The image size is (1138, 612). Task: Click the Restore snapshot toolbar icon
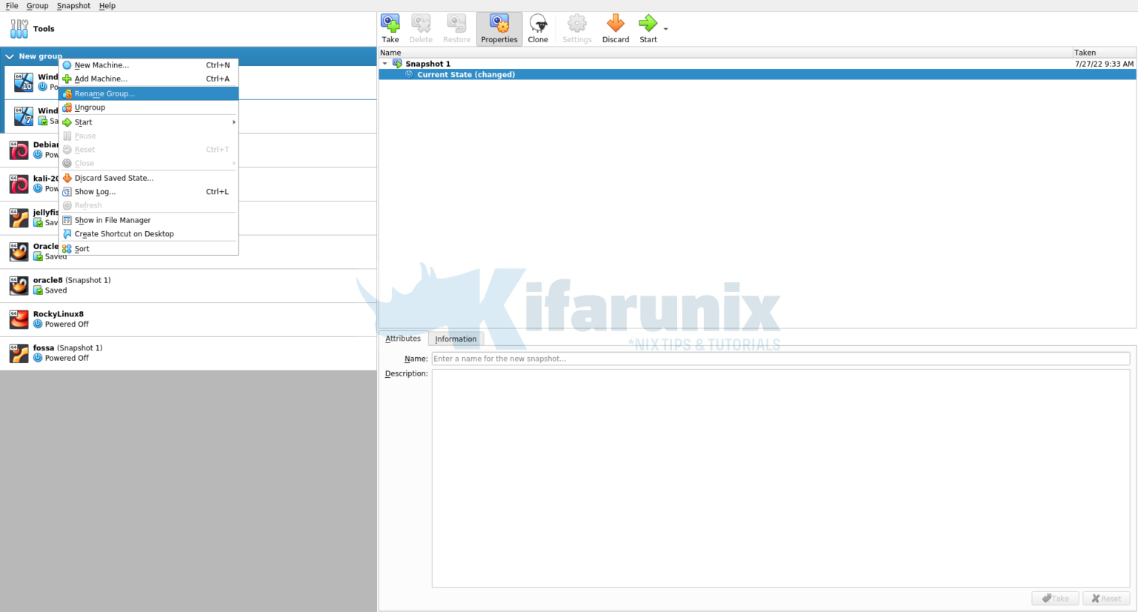[x=456, y=29]
